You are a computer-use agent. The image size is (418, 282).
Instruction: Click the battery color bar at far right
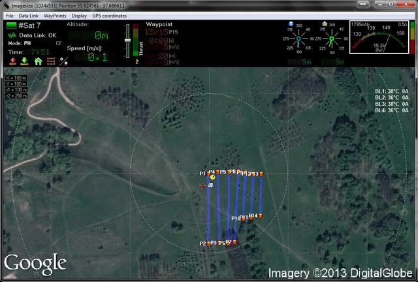[413, 37]
